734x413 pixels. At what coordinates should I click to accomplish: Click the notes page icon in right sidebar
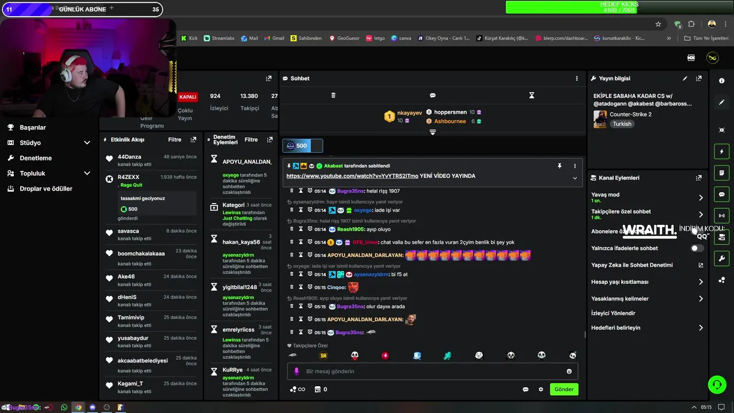(x=722, y=173)
